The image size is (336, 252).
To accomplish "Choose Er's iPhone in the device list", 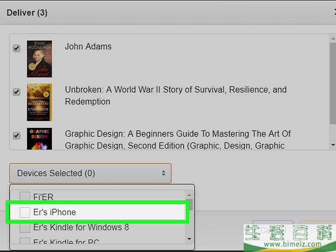I will coord(98,212).
